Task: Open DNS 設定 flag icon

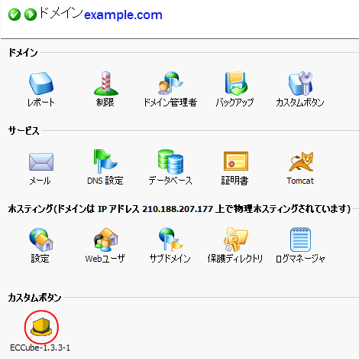Action: (105, 162)
